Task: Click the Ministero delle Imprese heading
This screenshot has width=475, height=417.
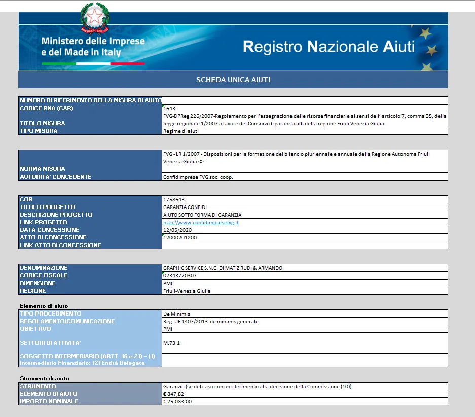Action: click(93, 46)
